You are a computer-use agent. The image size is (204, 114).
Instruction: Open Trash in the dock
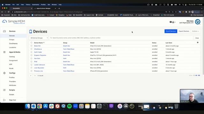(176, 106)
